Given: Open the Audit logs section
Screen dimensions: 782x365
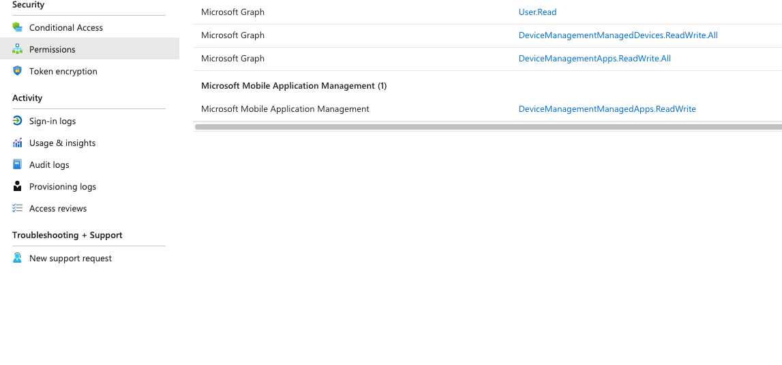Looking at the screenshot, I should [x=49, y=165].
